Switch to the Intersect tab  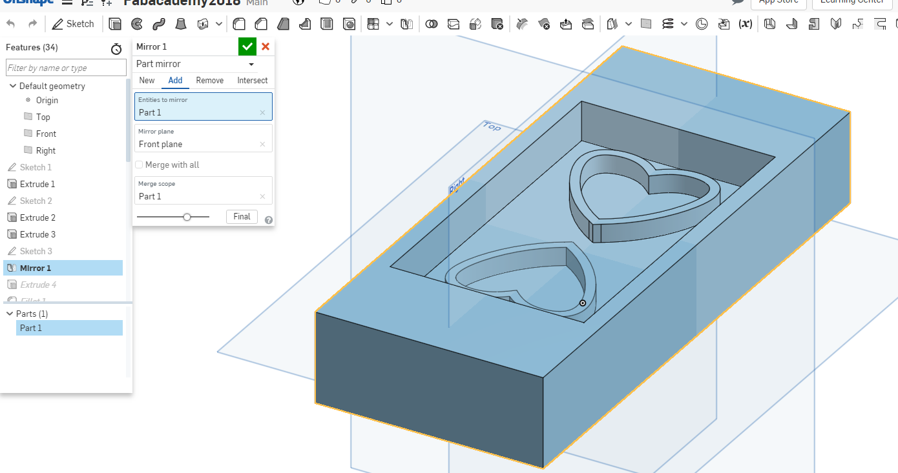point(252,80)
